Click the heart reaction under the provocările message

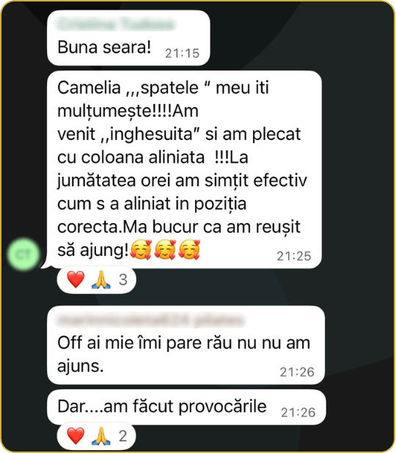tap(76, 435)
